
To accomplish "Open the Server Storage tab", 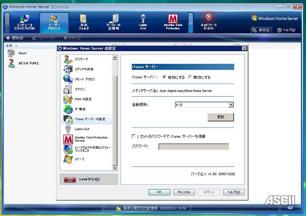I will [x=113, y=23].
